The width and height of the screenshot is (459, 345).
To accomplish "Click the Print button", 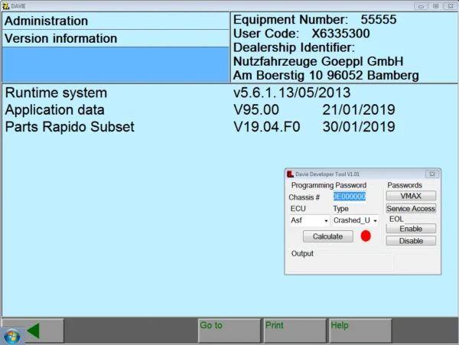I will [x=295, y=330].
